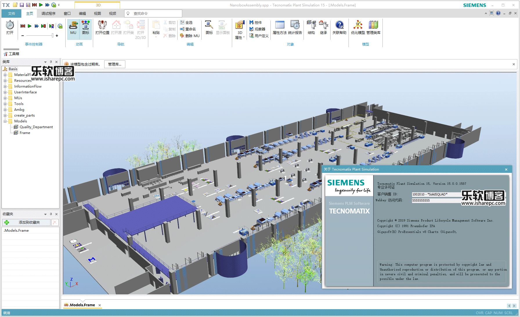The height and width of the screenshot is (317, 520).
Task: Switch to the Debugger (调试程序) tab
Action: [x=48, y=13]
